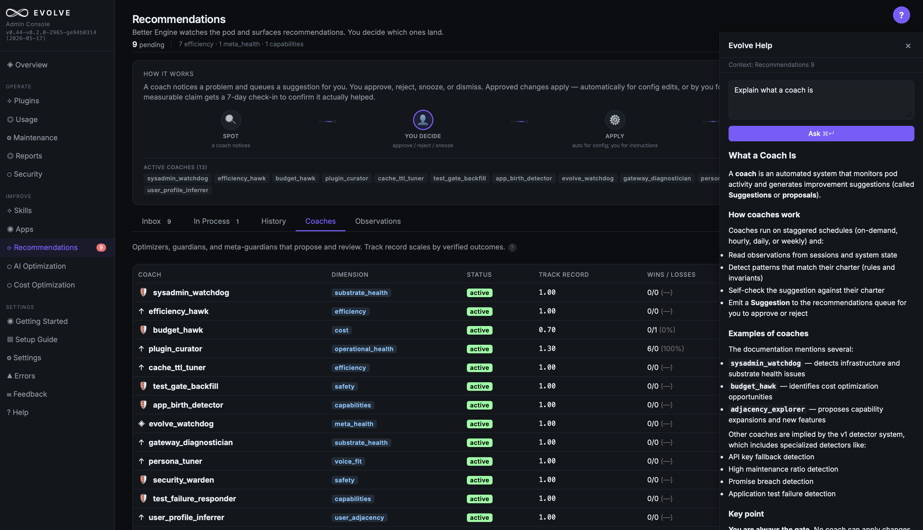Open the purple help question-mark button

(x=901, y=15)
